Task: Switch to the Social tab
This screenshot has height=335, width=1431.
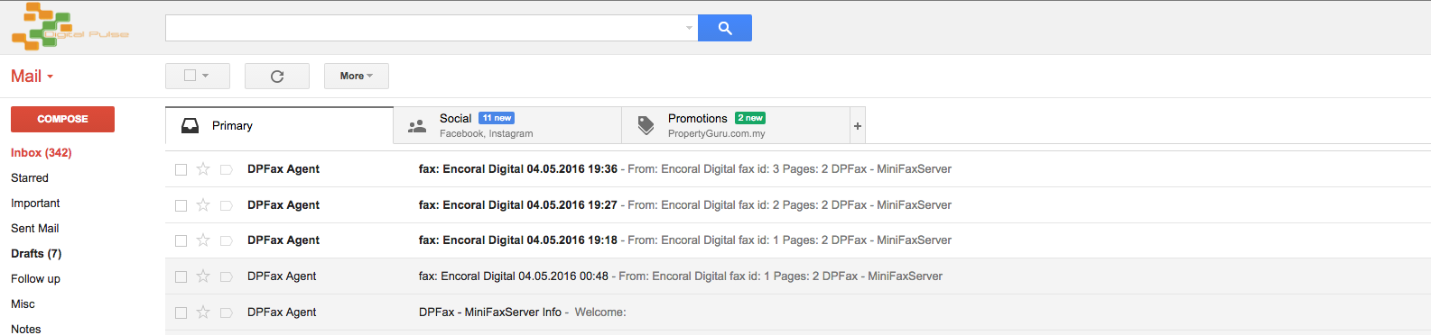Action: (x=507, y=125)
